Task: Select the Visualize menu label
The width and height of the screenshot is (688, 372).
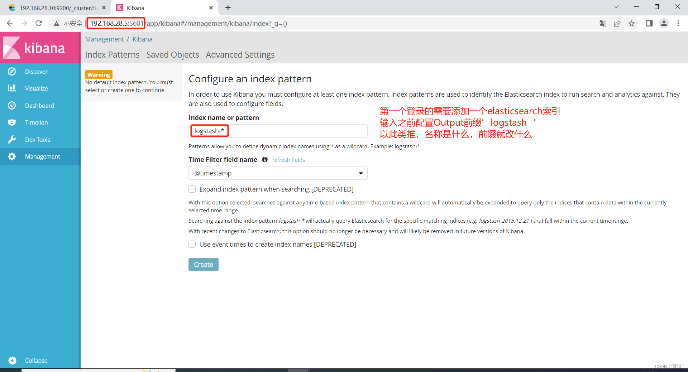Action: tap(37, 88)
